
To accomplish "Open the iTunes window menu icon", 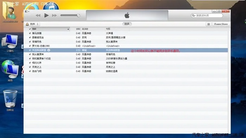I will point(27,12).
